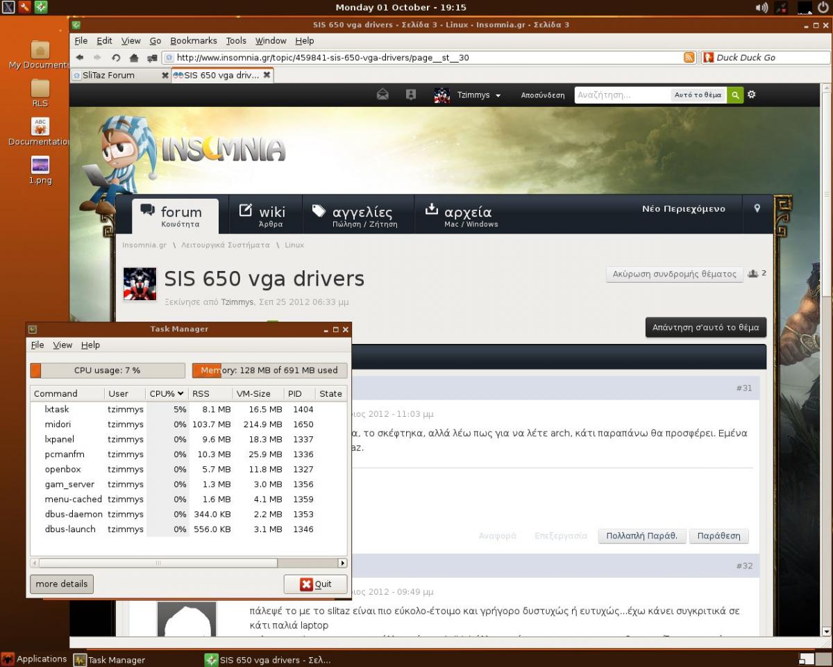The width and height of the screenshot is (833, 667).
Task: Click the Αποσύνδεση logout link
Action: [543, 95]
